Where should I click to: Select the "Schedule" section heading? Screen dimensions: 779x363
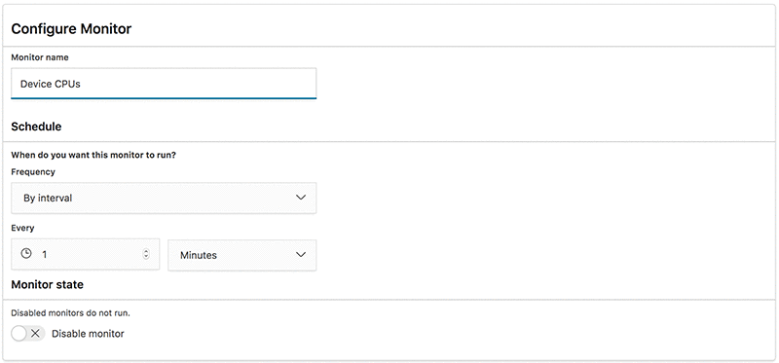[36, 127]
